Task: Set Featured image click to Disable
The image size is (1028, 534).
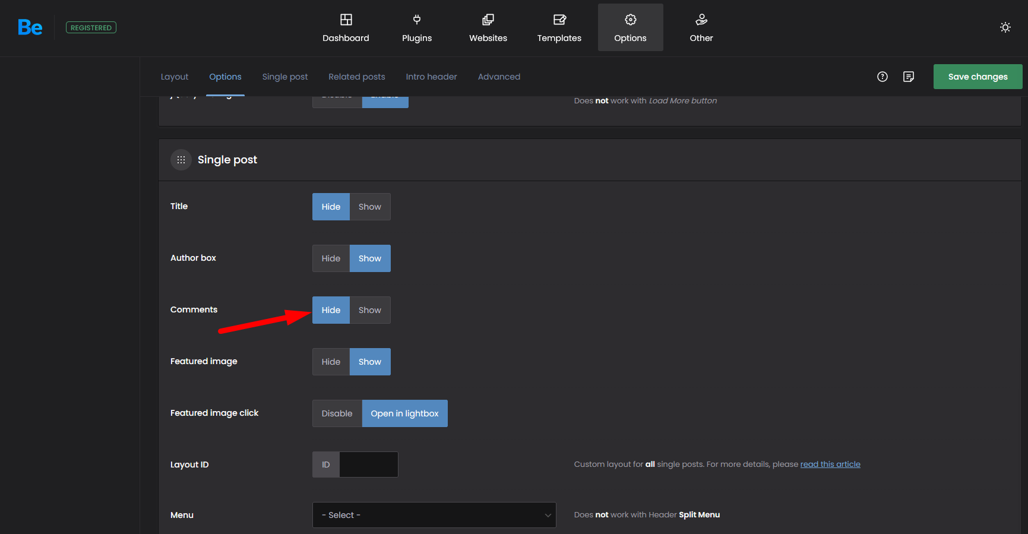Action: click(337, 413)
